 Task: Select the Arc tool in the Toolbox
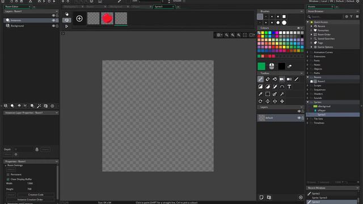282,87
